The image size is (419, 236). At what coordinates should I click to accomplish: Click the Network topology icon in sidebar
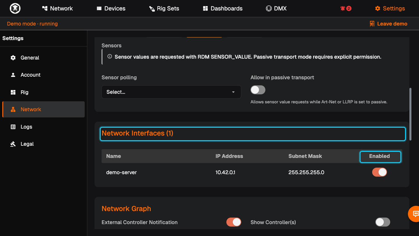[x=13, y=109]
